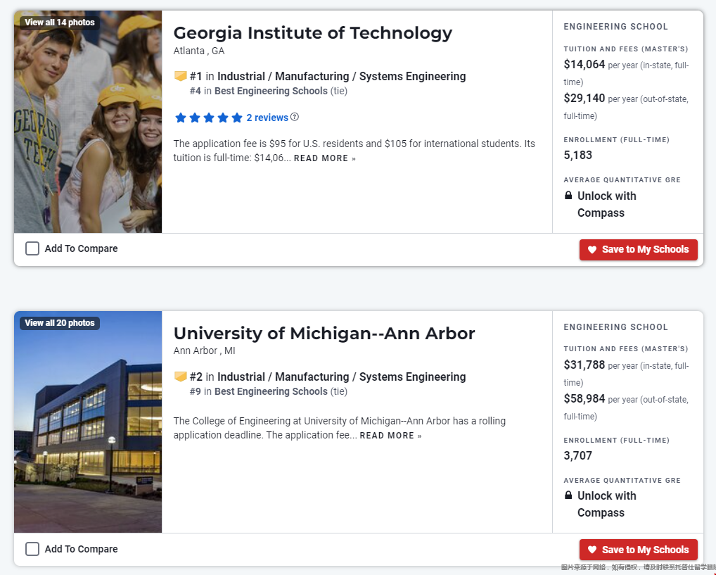The width and height of the screenshot is (716, 575).
Task: Select the $58,984 out-of-state tuition value
Action: coord(584,398)
